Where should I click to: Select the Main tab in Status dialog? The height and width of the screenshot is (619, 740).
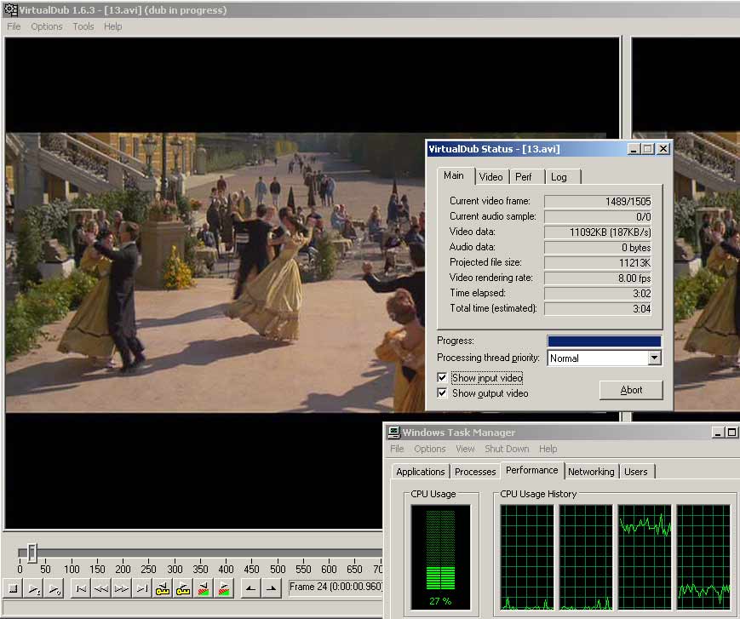pyautogui.click(x=454, y=175)
